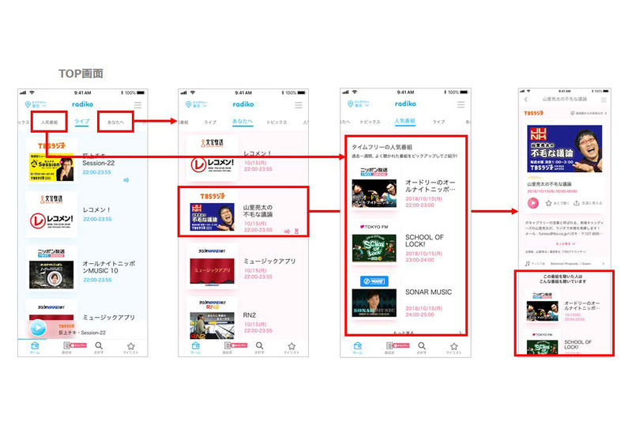
Task: Tap radiko logo on the ライブ screen
Action: (83, 104)
